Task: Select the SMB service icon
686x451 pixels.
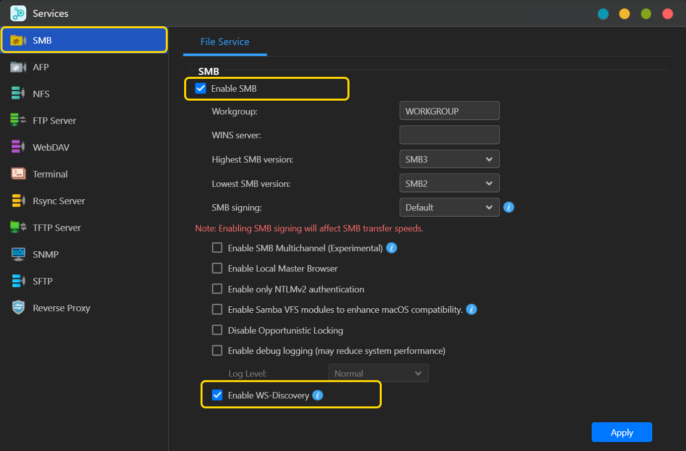Action: tap(18, 40)
